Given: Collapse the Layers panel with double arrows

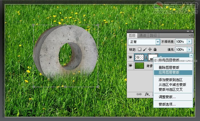Looking at the screenshot, I should (x=188, y=31).
